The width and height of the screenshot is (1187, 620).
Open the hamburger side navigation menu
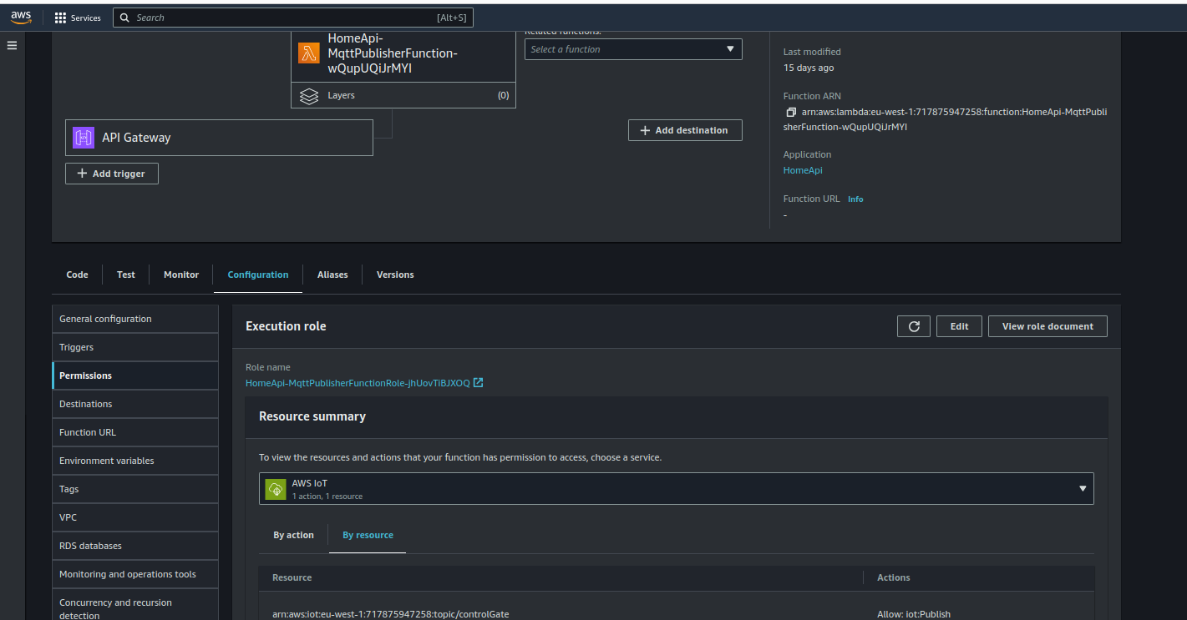tap(12, 45)
